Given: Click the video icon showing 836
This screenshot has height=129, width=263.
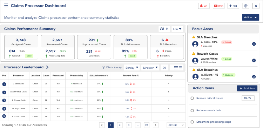Looking at the screenshot, I should (218, 6).
